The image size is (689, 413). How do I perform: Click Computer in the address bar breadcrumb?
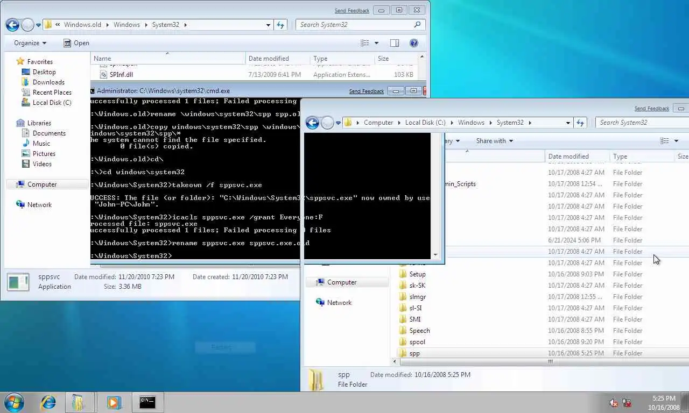[378, 123]
